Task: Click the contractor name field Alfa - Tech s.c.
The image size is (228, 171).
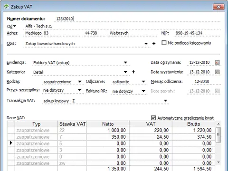Action: [122, 26]
